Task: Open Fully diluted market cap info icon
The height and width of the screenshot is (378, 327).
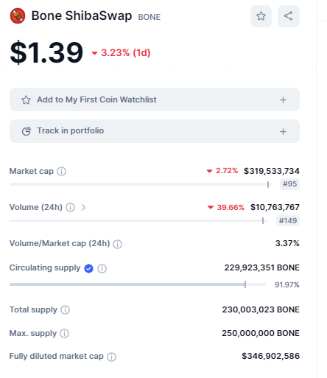Action: pos(111,357)
